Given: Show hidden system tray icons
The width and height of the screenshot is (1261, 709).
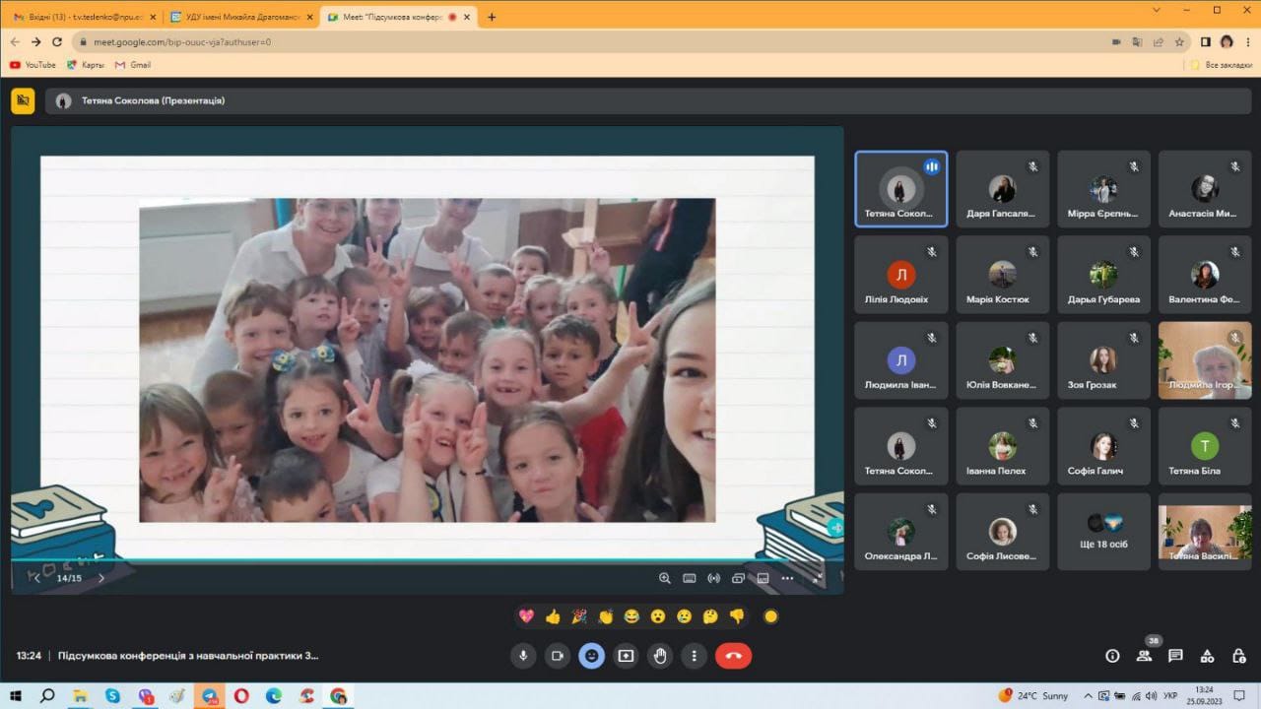Looking at the screenshot, I should (1088, 696).
